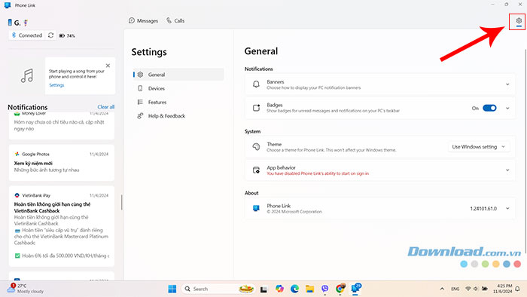Turn off the Badges toggle

(x=489, y=108)
